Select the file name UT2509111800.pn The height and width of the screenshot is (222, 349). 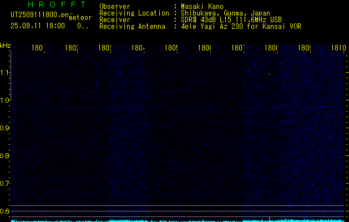(40, 15)
